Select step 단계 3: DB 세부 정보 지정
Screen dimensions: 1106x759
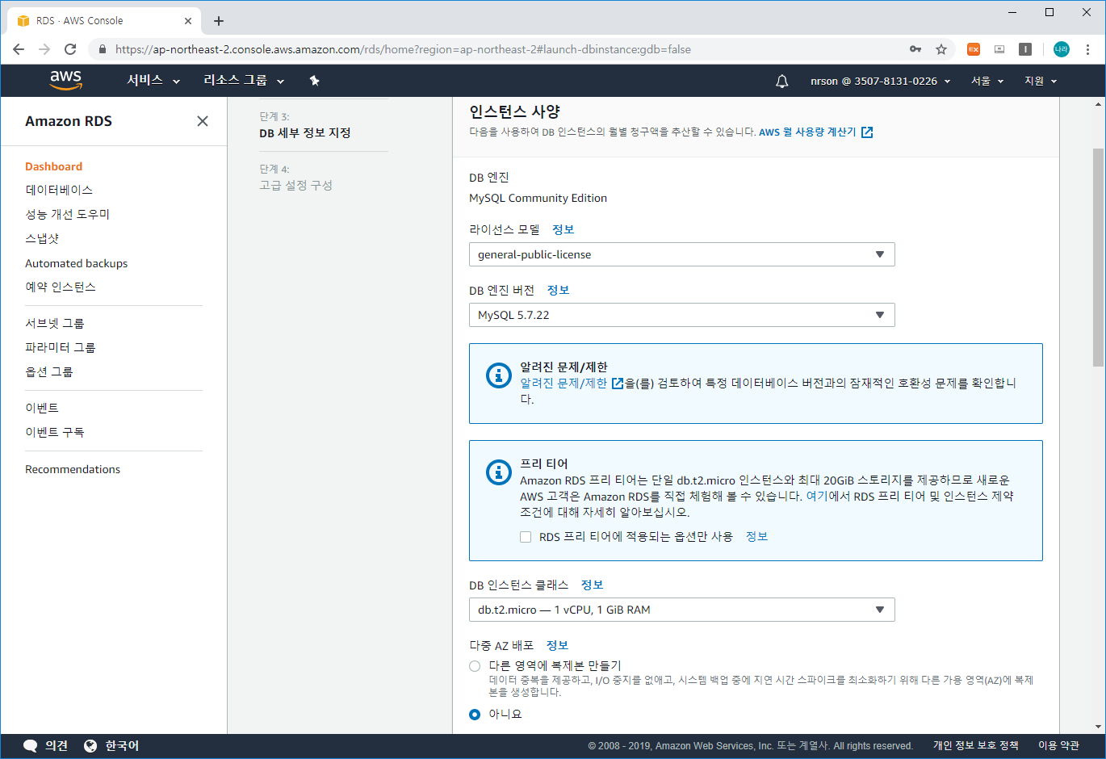pyautogui.click(x=305, y=125)
